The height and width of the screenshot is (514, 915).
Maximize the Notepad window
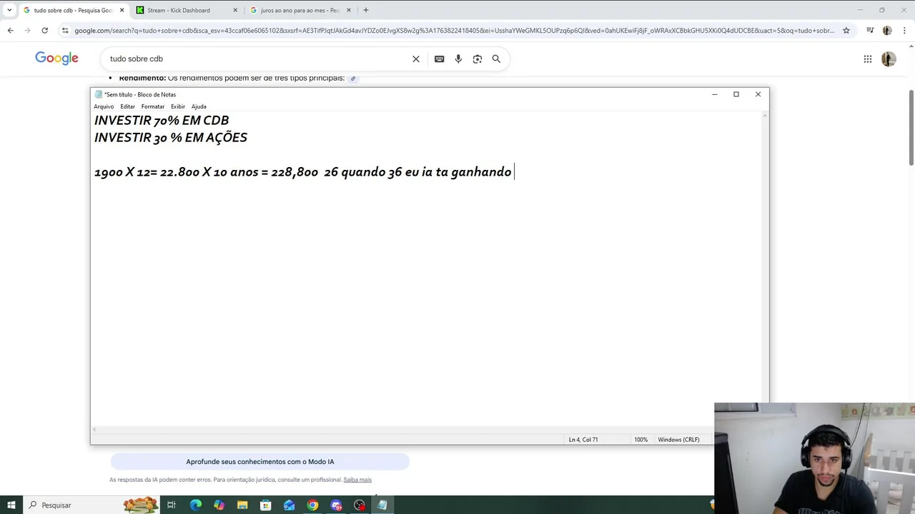tap(736, 94)
